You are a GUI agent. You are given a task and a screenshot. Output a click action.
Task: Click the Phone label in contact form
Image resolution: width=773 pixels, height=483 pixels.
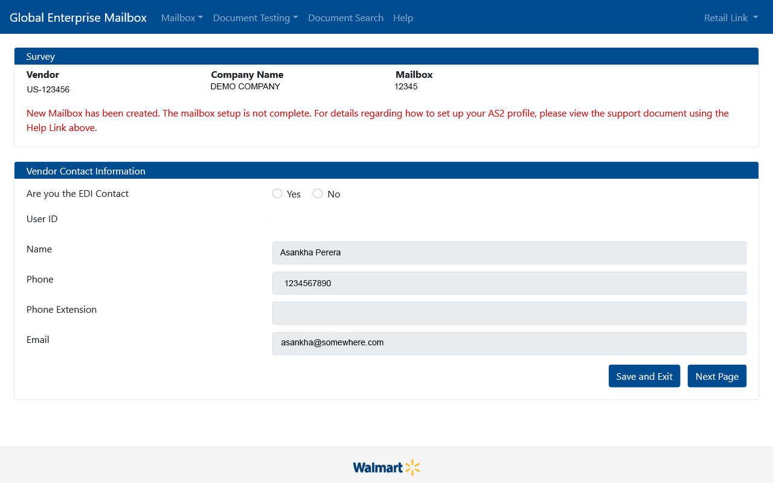40,280
